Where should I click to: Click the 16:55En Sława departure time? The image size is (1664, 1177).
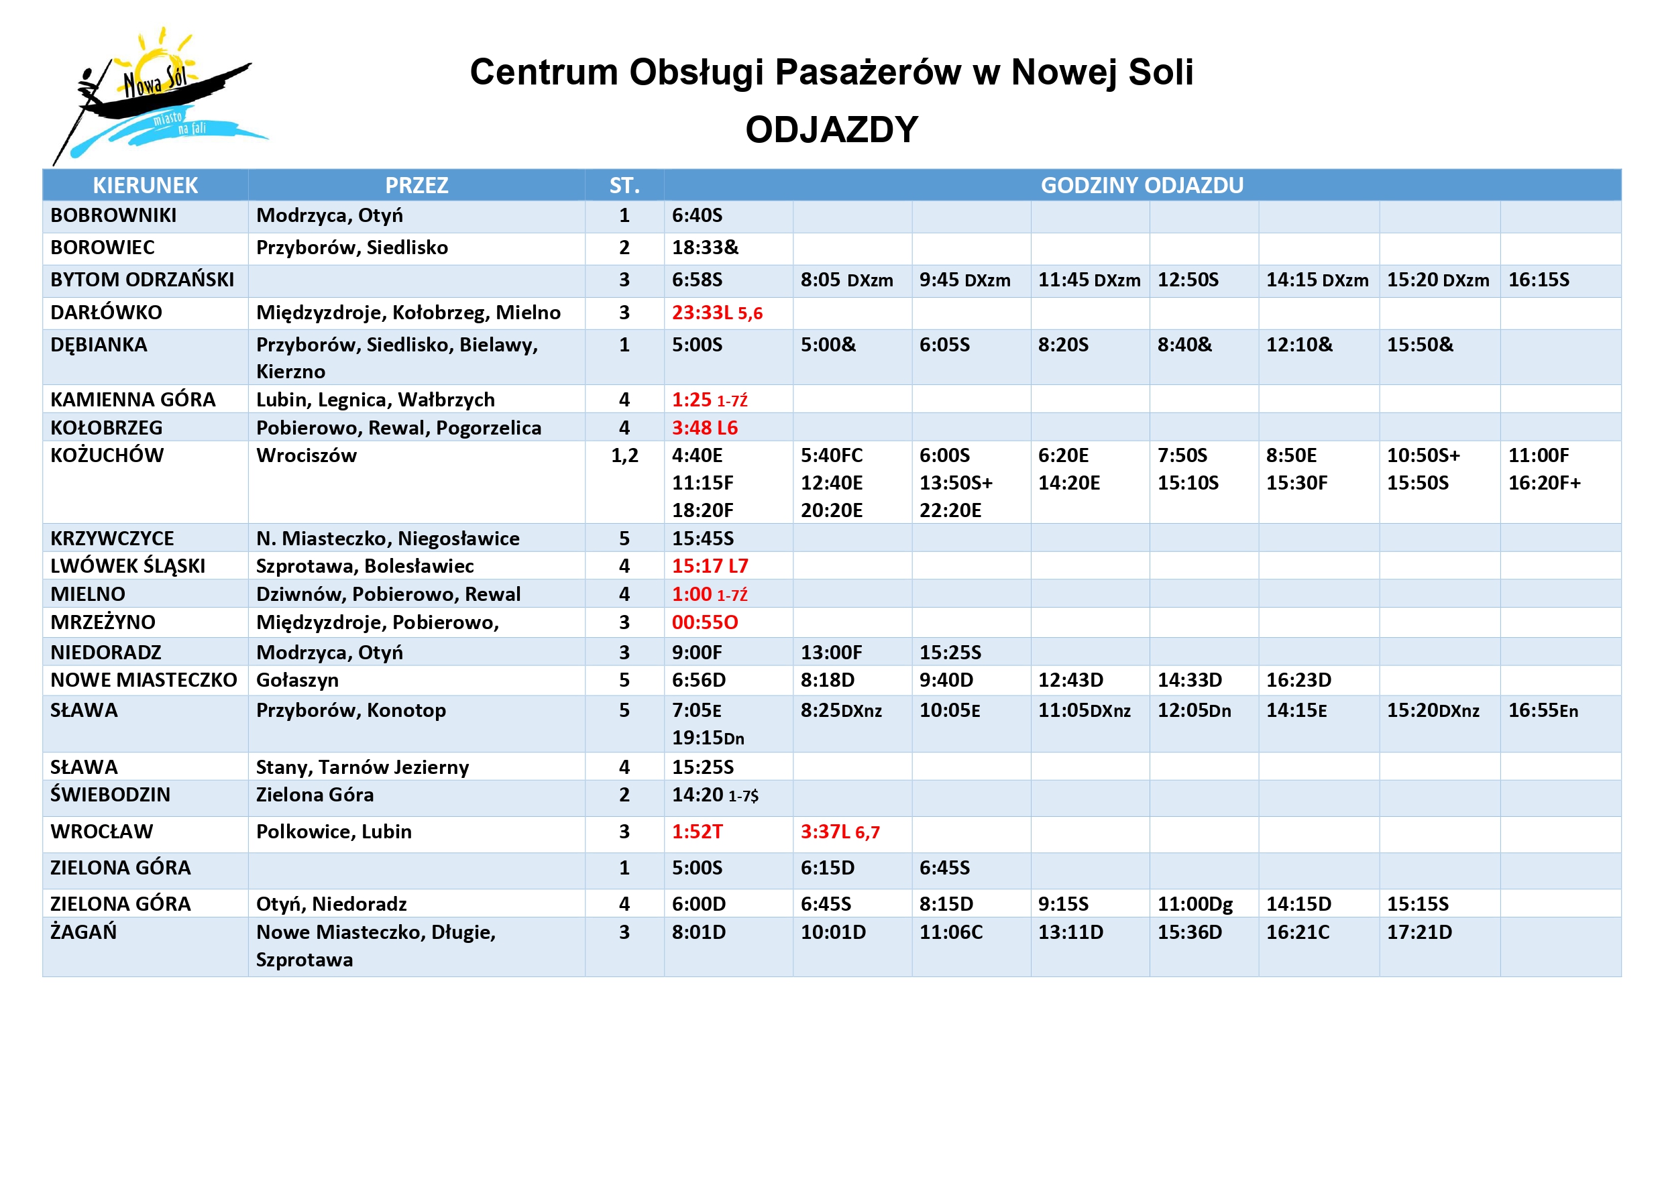coord(1542,711)
